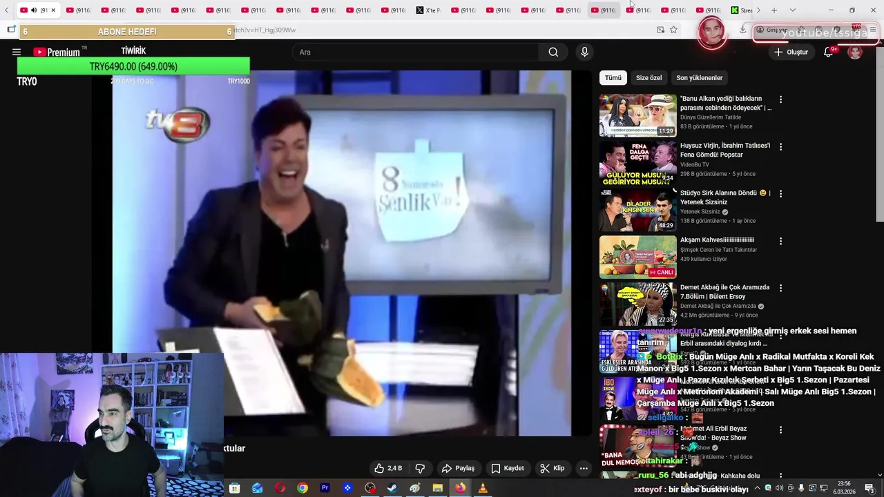Open the taskbar clock showing 23:56

pyautogui.click(x=843, y=488)
